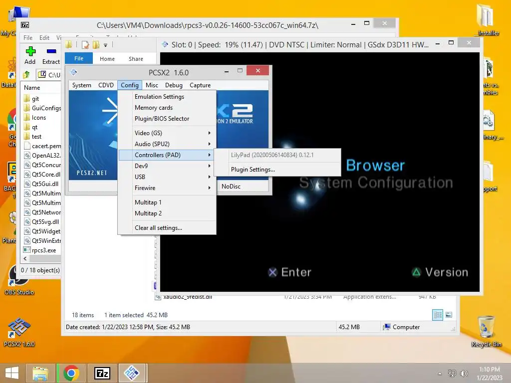Open the Debug menu in PCSX2
511x383 pixels.
(x=174, y=85)
